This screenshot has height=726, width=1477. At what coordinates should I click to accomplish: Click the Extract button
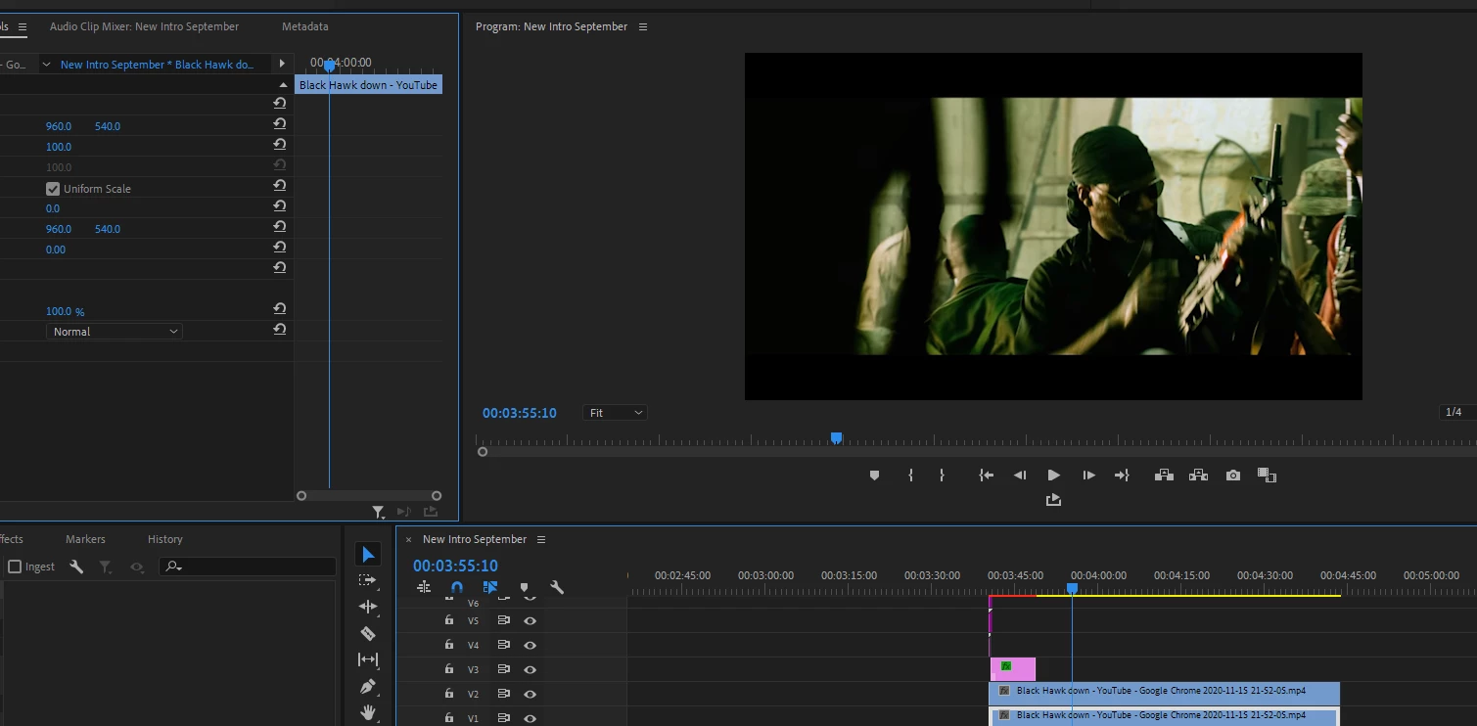coord(1198,476)
